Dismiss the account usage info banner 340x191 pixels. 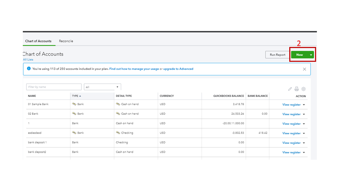305,69
